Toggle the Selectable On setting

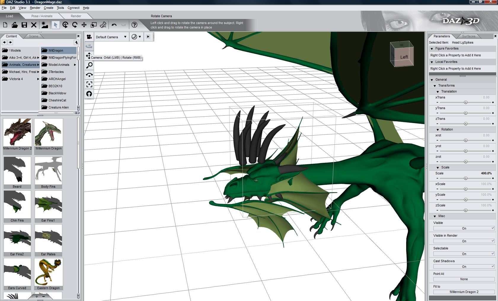click(464, 254)
